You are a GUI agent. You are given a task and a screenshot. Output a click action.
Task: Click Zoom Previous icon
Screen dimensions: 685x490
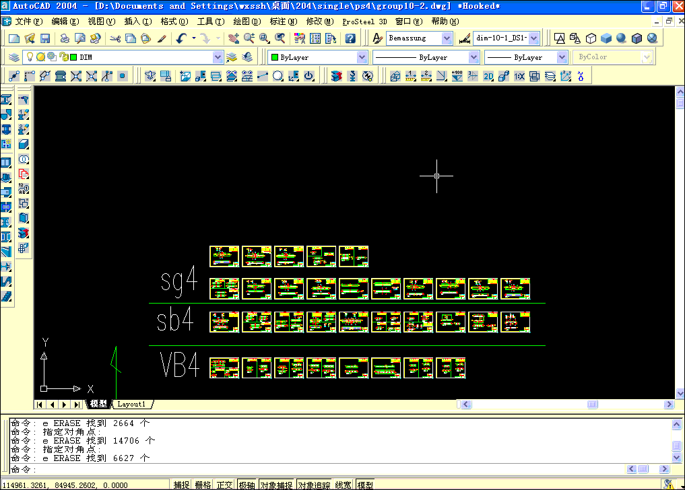[280, 38]
